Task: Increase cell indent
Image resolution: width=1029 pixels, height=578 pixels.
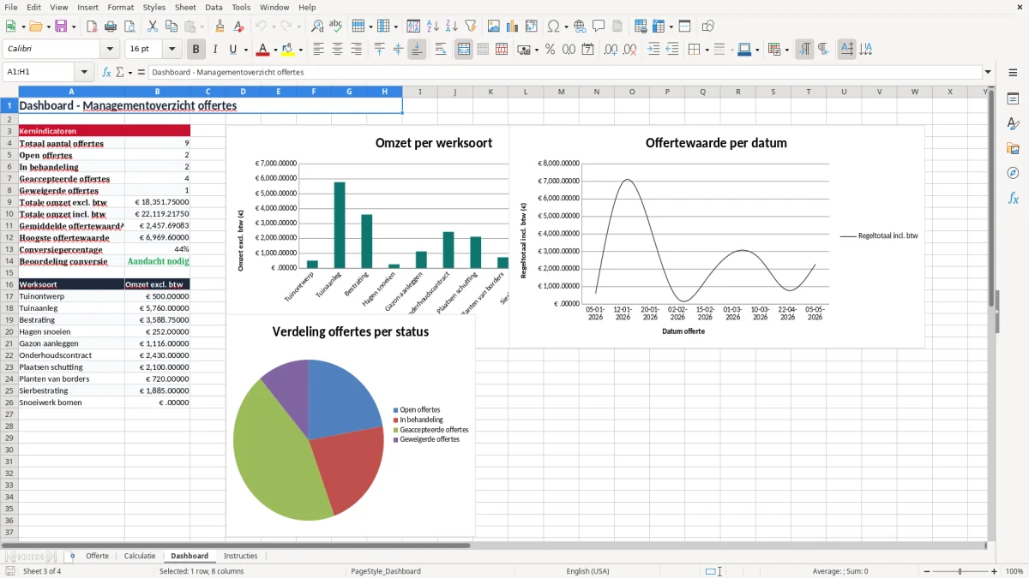Action: point(653,50)
